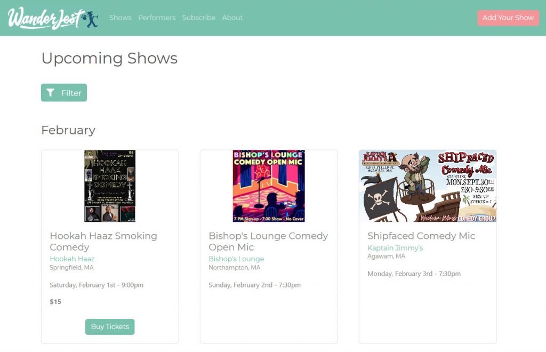Screen dimensions: 546x352
Task: Open the Shows menu item
Action: pyautogui.click(x=121, y=18)
